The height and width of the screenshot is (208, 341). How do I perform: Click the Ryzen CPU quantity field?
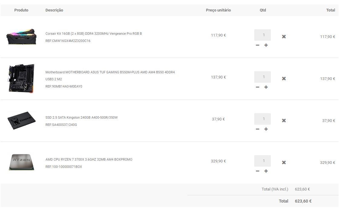262,161
